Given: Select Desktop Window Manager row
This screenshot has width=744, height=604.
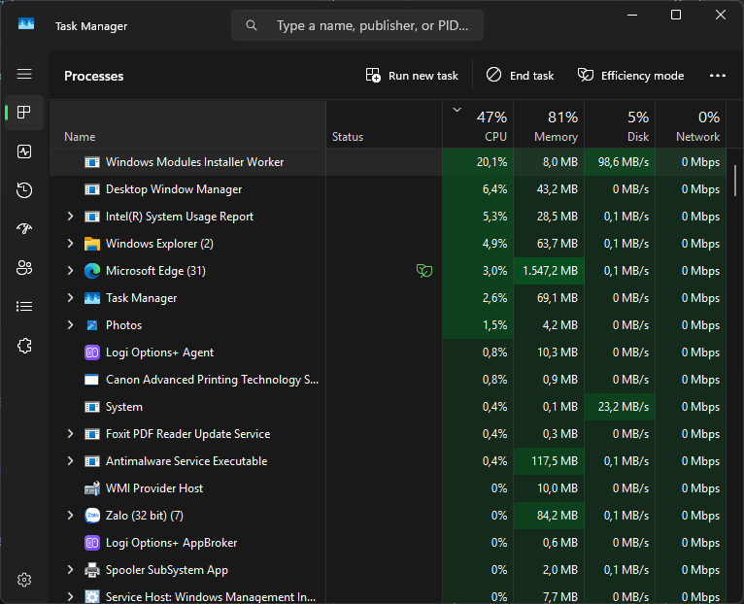Looking at the screenshot, I should (388, 189).
